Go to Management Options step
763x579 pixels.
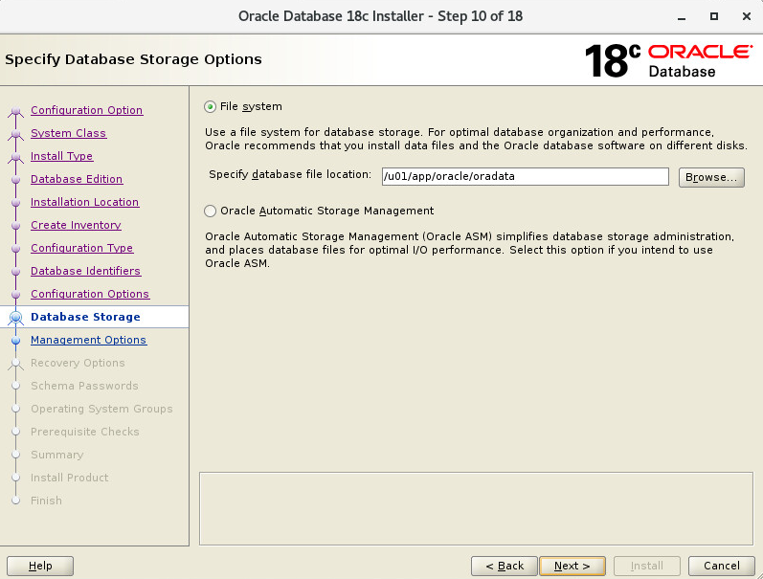pyautogui.click(x=89, y=340)
